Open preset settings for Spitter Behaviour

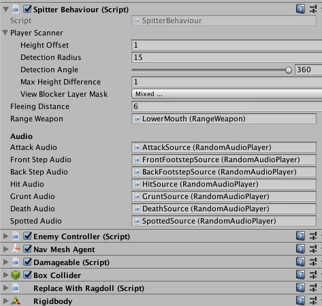313,9
